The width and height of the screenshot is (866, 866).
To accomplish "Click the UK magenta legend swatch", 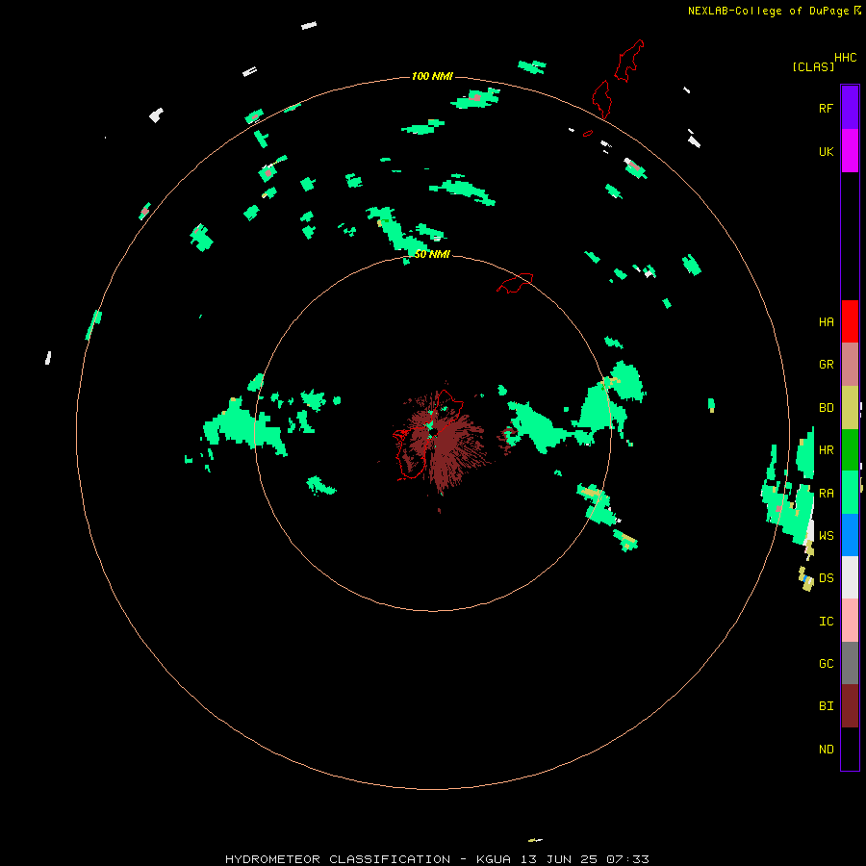I will click(850, 150).
